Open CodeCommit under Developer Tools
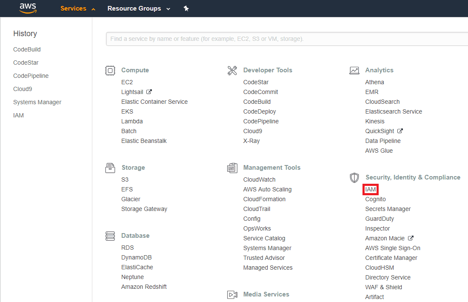This screenshot has width=468, height=302. pos(260,92)
